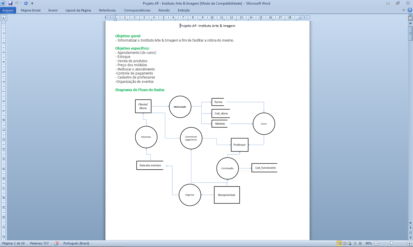This screenshot has width=413, height=247.
Task: Click the right indent marker on horizontal ruler
Action: [299, 18]
